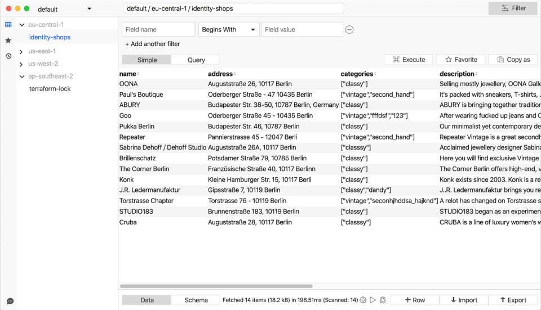Click Add another filter link
Viewport: 541px width, 310px height.
point(153,44)
